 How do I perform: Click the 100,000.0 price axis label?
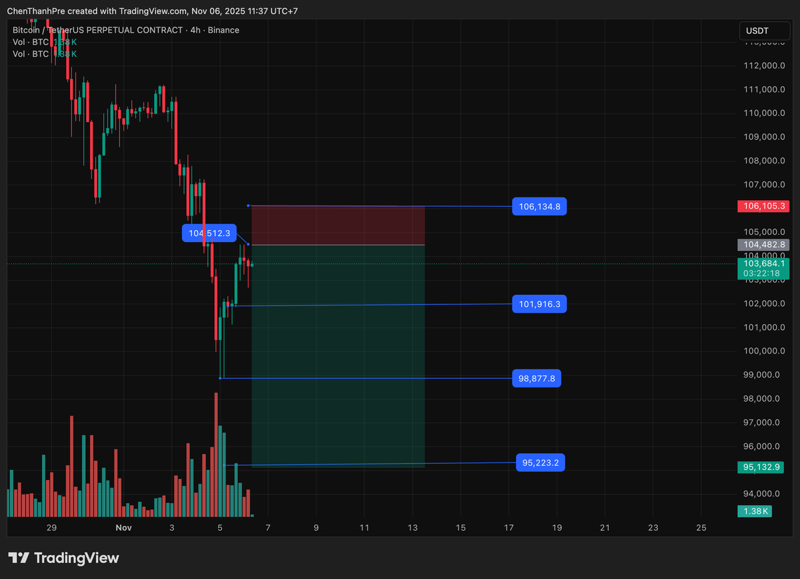763,351
